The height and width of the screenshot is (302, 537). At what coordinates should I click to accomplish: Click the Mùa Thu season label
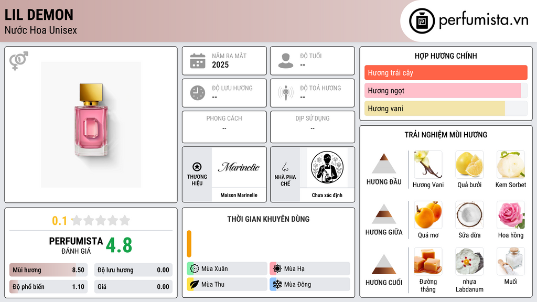[x=213, y=284]
